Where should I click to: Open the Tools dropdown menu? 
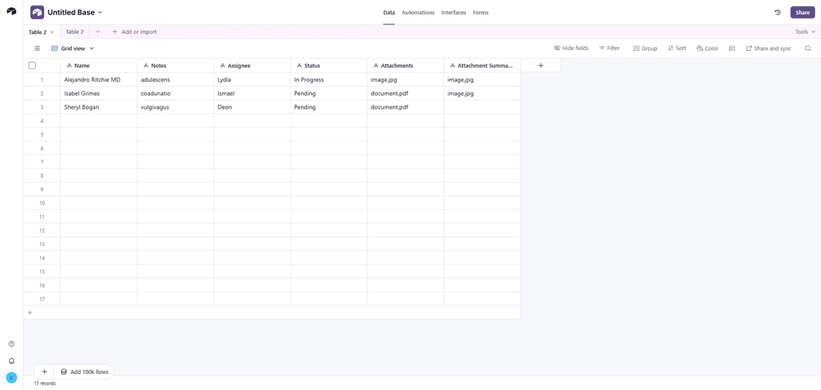[805, 32]
